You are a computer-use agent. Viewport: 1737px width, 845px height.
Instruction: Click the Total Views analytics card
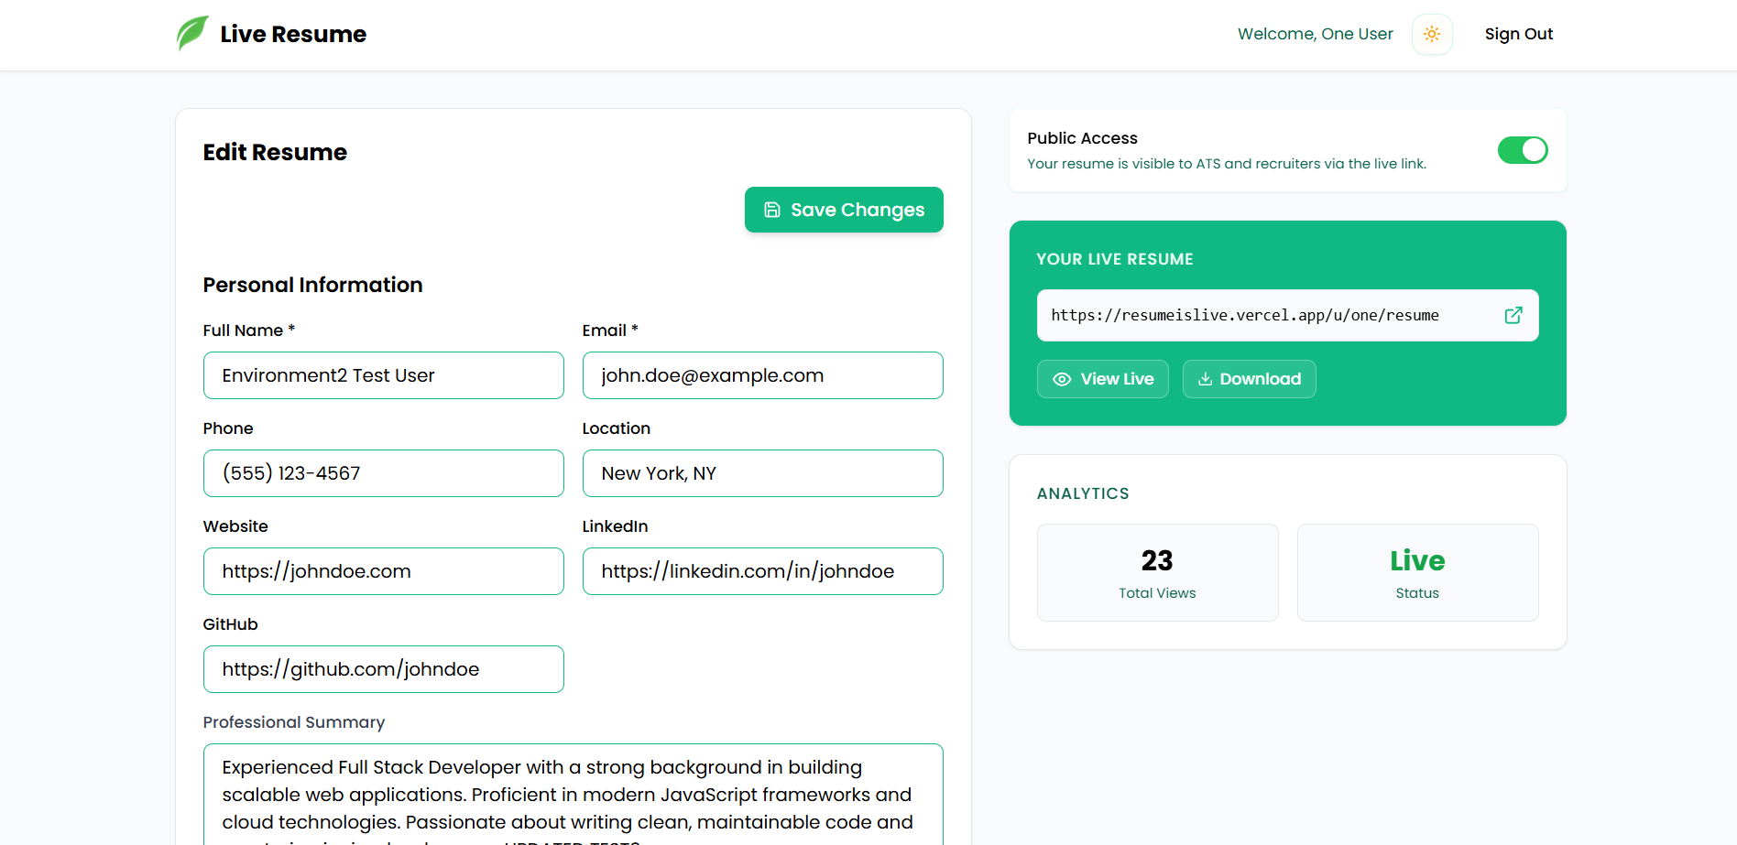click(x=1157, y=572)
